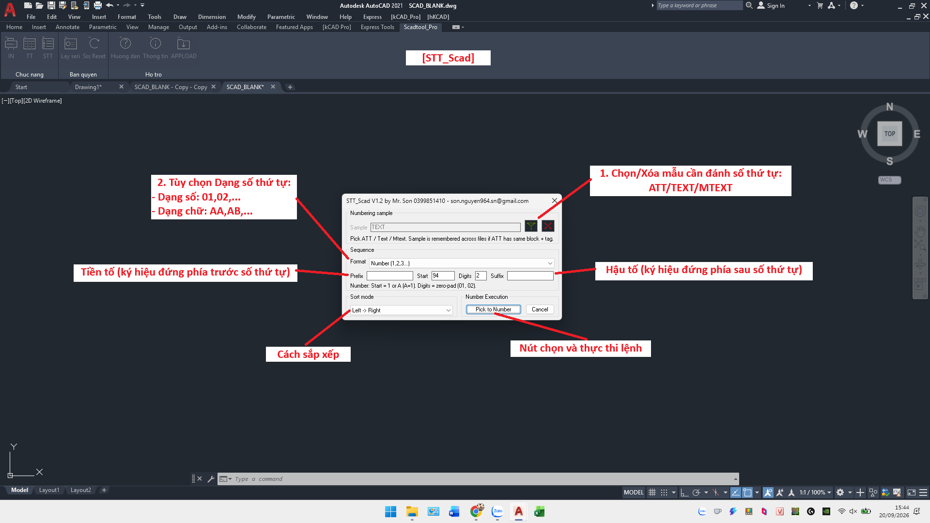Undo the last action in quick access toolbar
The height and width of the screenshot is (523, 930).
(109, 5)
